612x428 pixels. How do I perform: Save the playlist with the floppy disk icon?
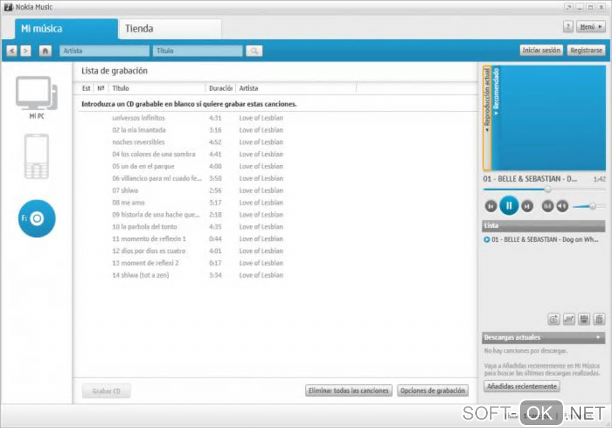click(584, 320)
